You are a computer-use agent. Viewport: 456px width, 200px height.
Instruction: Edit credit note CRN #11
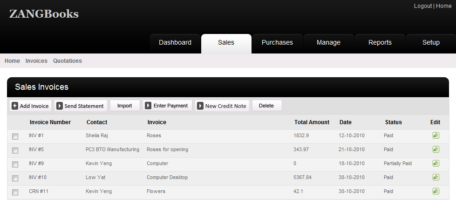point(436,191)
